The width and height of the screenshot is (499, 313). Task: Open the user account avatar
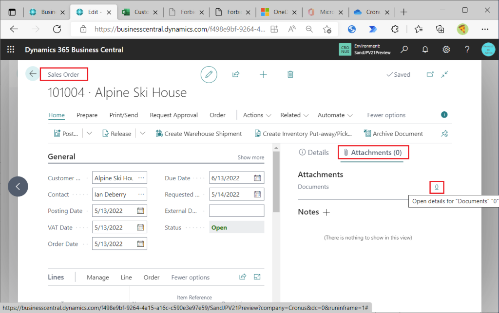(x=488, y=50)
